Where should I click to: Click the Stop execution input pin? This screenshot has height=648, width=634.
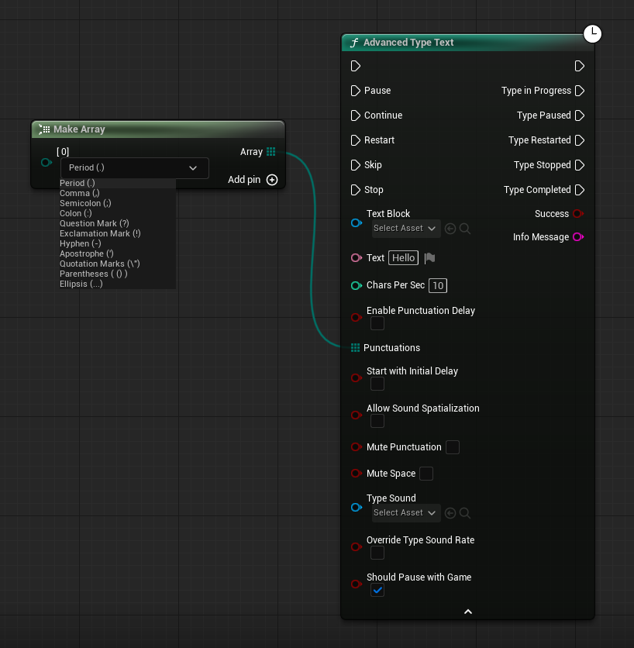356,190
